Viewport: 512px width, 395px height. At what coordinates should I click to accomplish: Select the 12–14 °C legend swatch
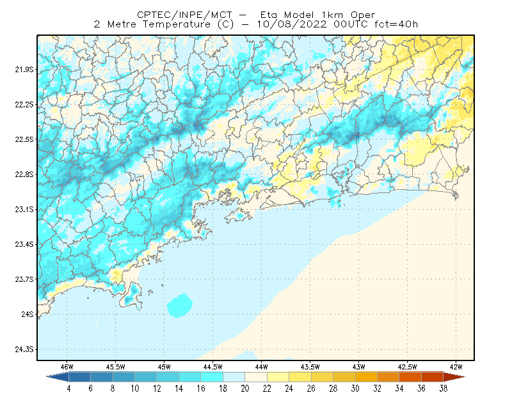pos(168,377)
